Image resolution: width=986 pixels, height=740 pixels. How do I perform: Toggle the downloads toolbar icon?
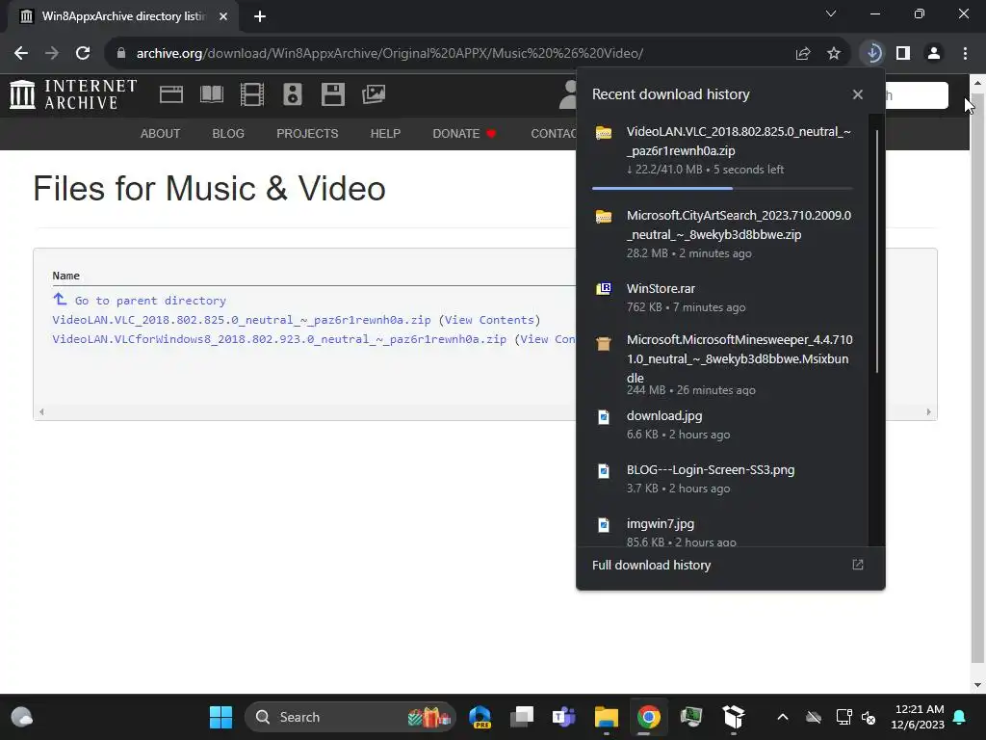tap(872, 53)
